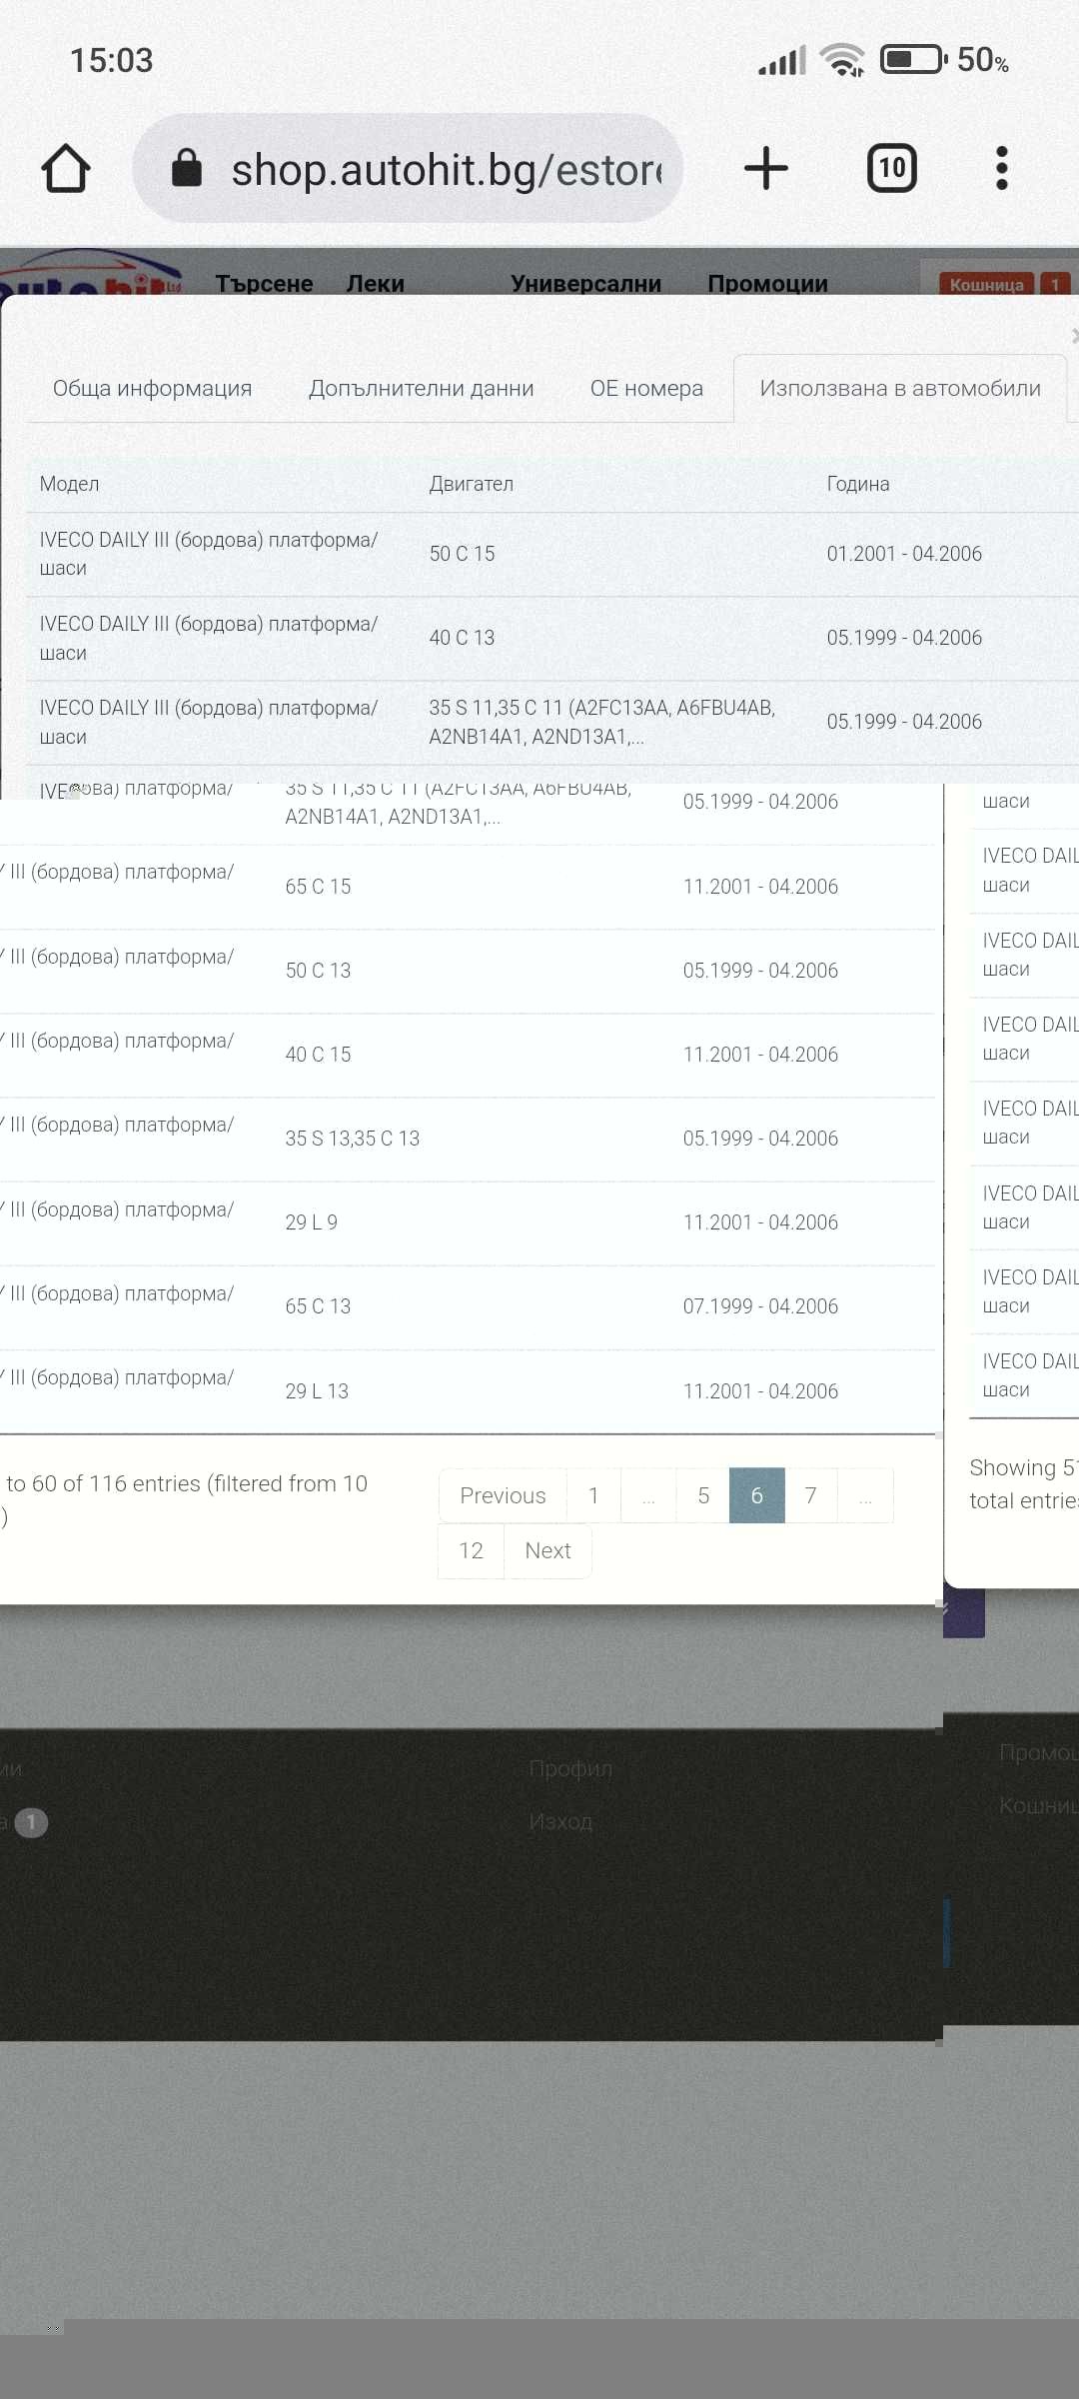This screenshot has width=1079, height=2399.
Task: Sort table by Година column header
Action: [x=858, y=484]
